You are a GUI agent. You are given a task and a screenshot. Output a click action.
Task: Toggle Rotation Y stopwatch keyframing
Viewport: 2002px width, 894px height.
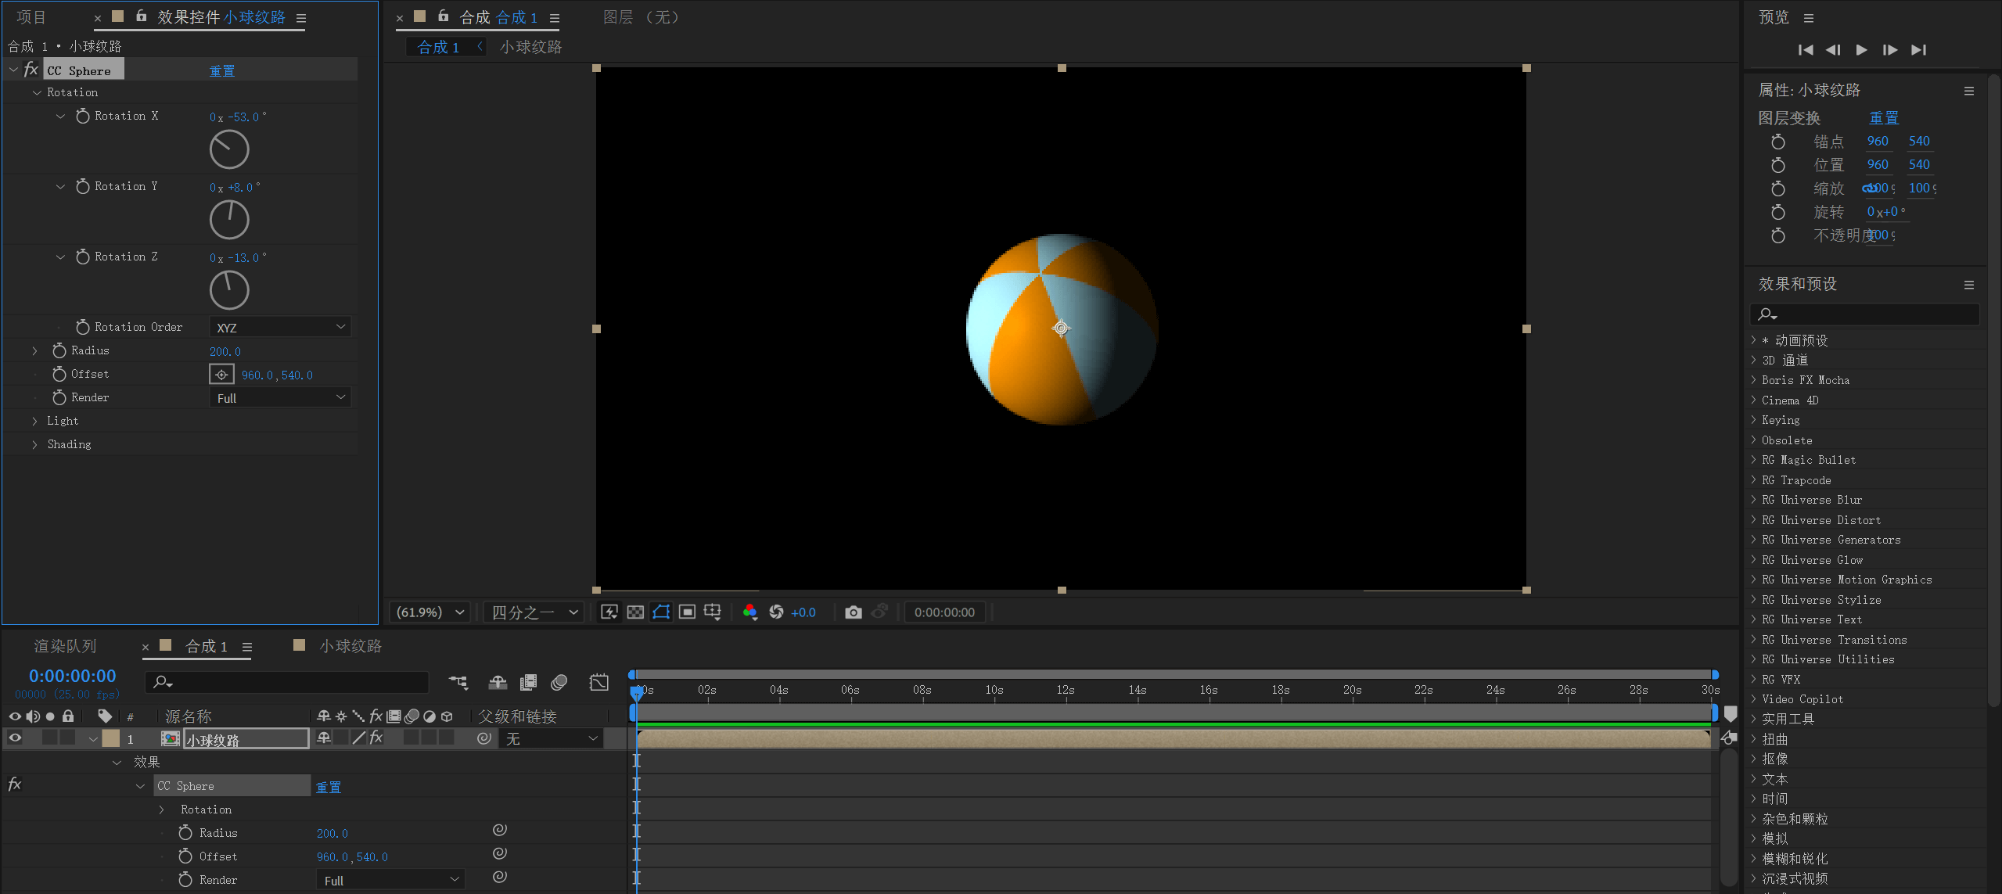tap(82, 186)
